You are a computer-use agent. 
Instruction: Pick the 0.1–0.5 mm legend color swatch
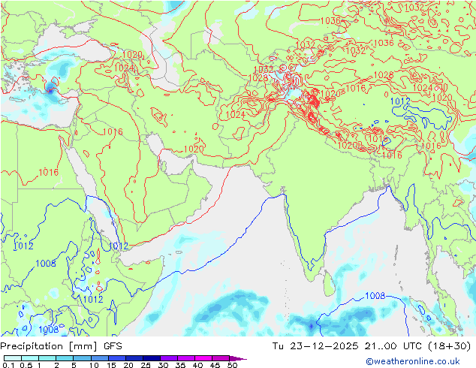tap(13, 358)
